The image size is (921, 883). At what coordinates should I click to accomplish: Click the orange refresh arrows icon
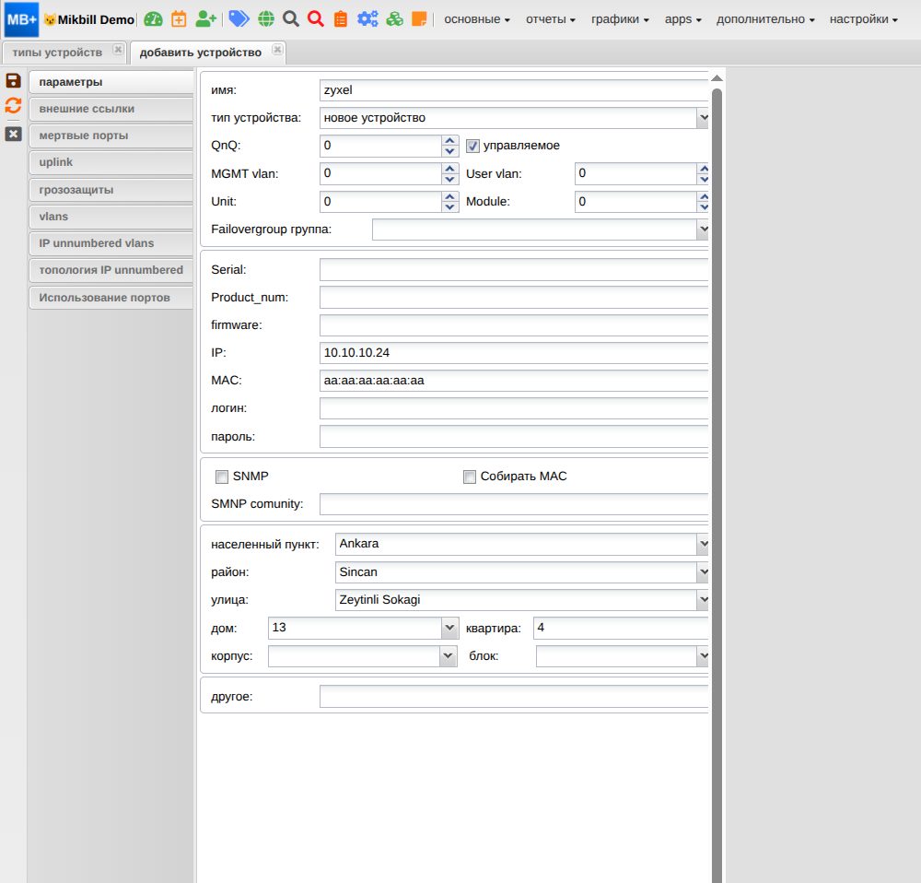pos(13,106)
